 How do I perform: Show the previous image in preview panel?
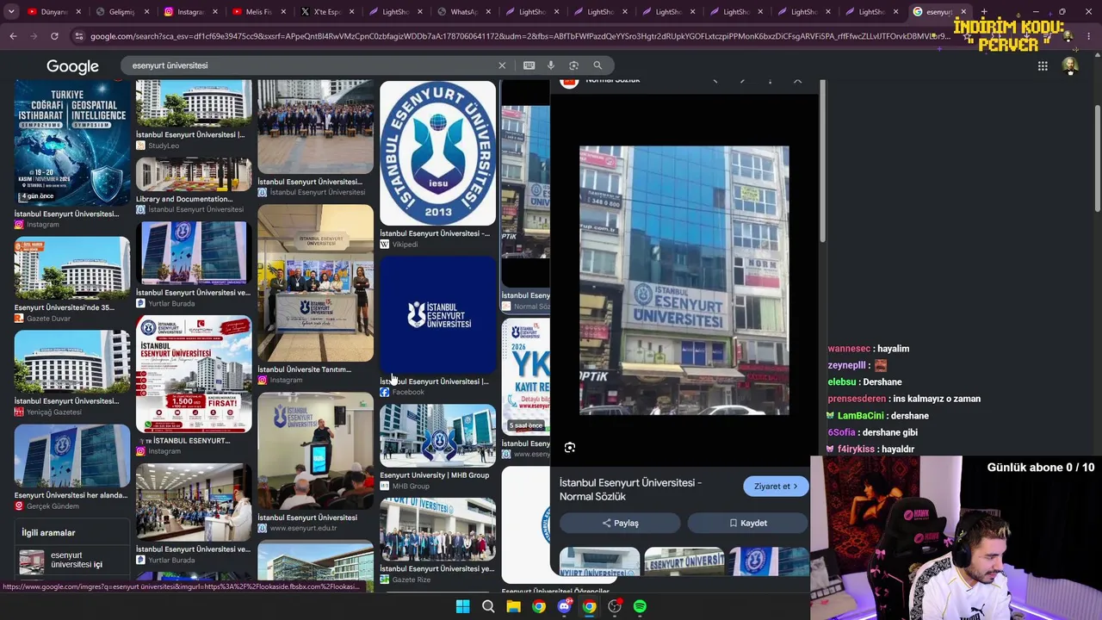(715, 81)
